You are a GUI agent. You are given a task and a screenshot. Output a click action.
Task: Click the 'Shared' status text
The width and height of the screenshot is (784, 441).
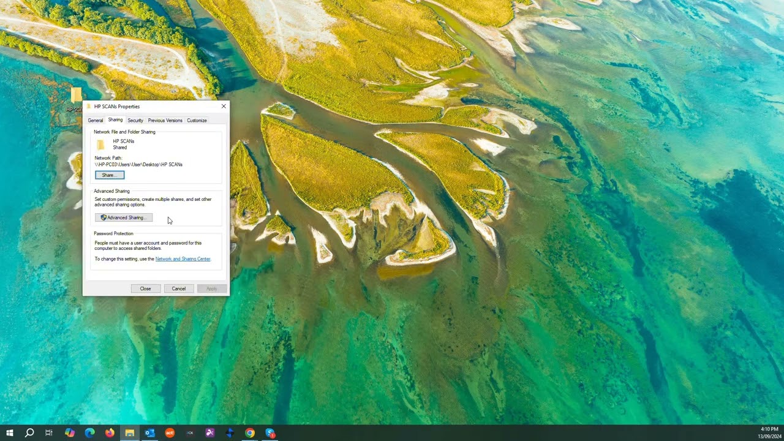120,148
